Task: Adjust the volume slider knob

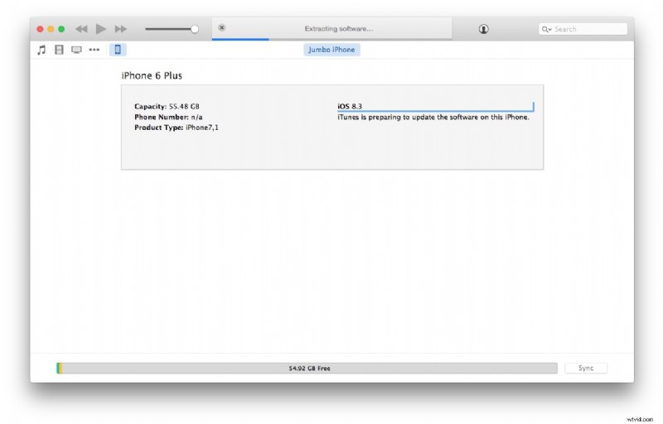Action: point(195,29)
